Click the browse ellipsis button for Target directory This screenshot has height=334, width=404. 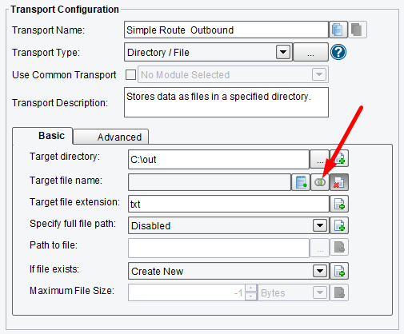pos(320,160)
